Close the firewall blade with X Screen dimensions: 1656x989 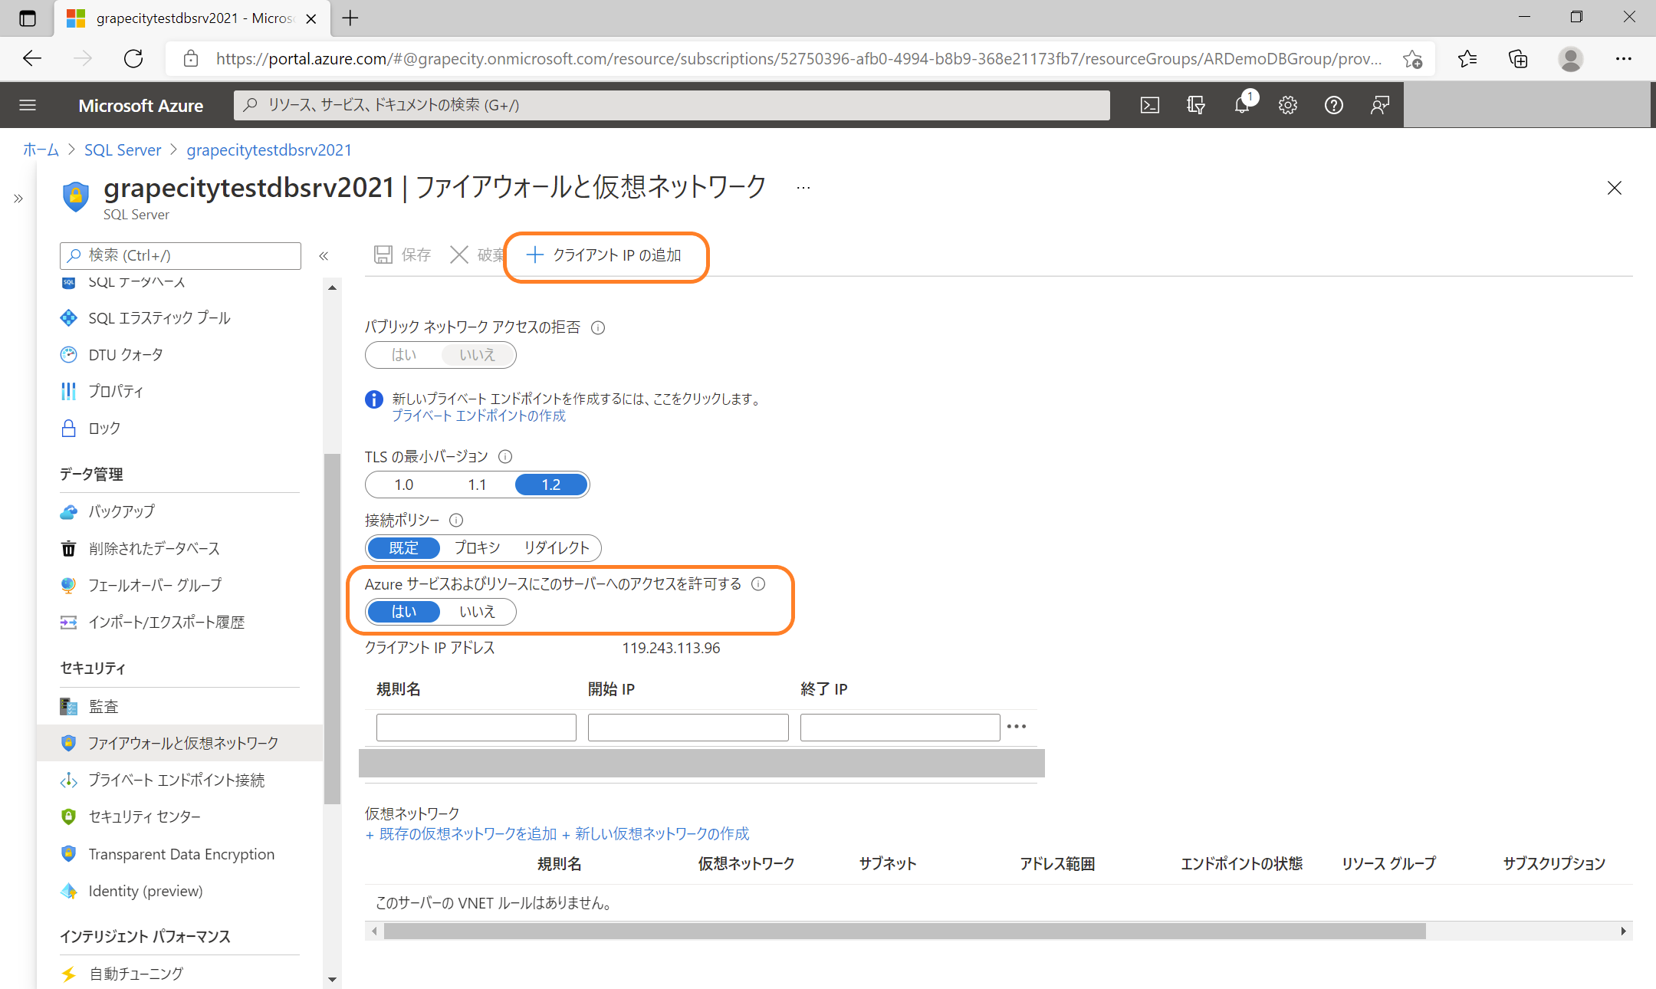1615,188
